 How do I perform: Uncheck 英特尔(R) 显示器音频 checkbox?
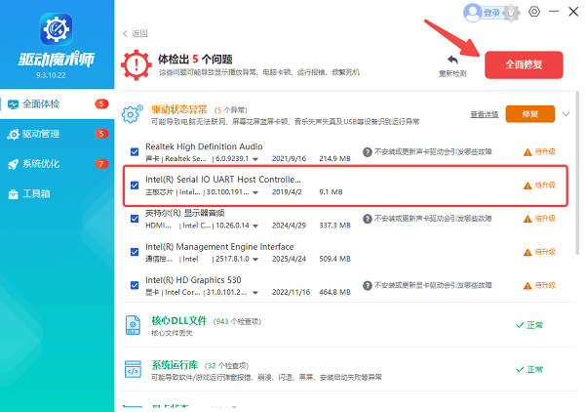[135, 219]
